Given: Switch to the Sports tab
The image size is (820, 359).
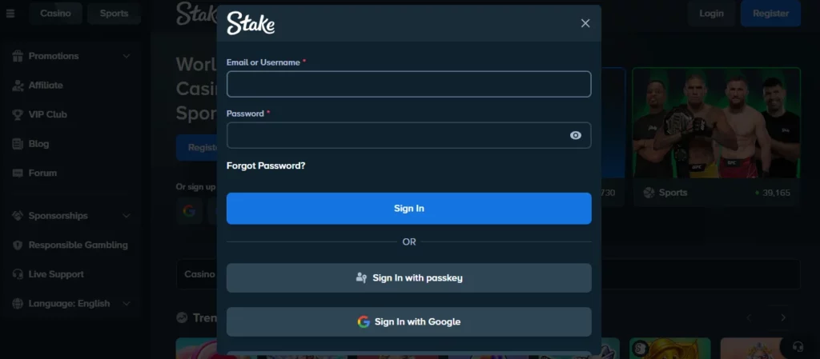Looking at the screenshot, I should [114, 14].
